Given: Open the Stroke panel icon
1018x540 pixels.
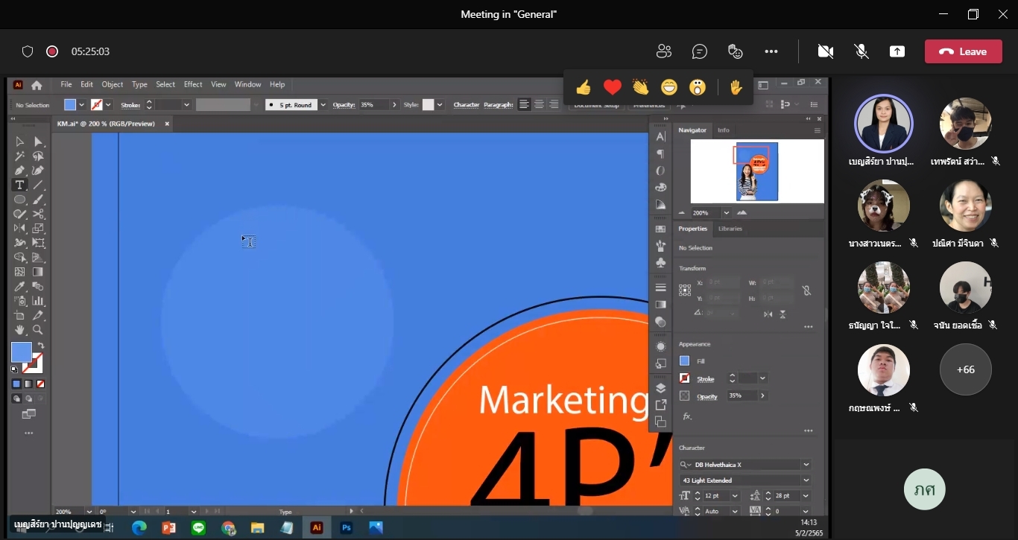Looking at the screenshot, I should pos(660,288).
